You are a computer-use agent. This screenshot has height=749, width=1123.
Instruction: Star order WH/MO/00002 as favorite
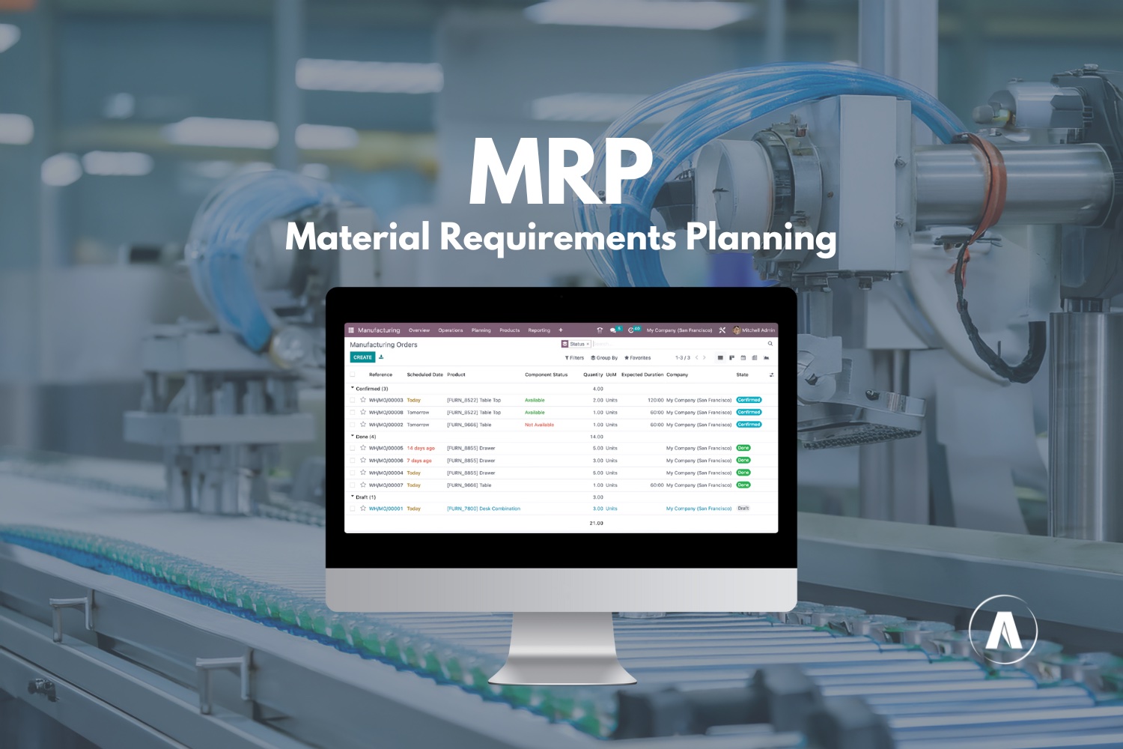pyautogui.click(x=363, y=424)
